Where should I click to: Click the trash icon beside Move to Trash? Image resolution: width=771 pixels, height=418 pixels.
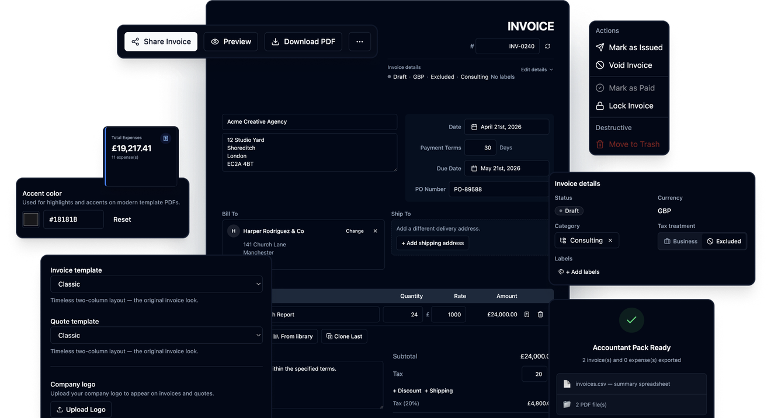[x=600, y=144]
